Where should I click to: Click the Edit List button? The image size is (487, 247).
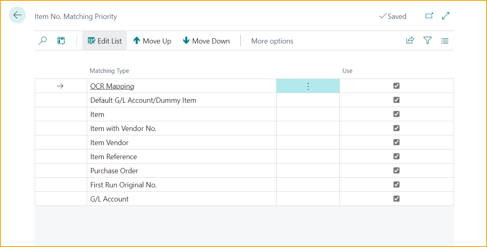click(105, 41)
